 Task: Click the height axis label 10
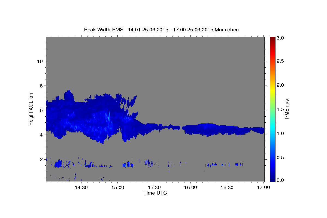40,61
